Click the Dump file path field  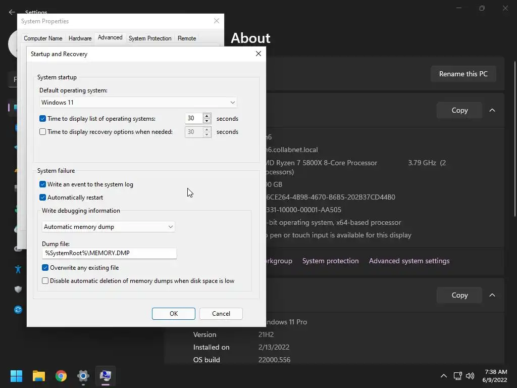[110, 253]
